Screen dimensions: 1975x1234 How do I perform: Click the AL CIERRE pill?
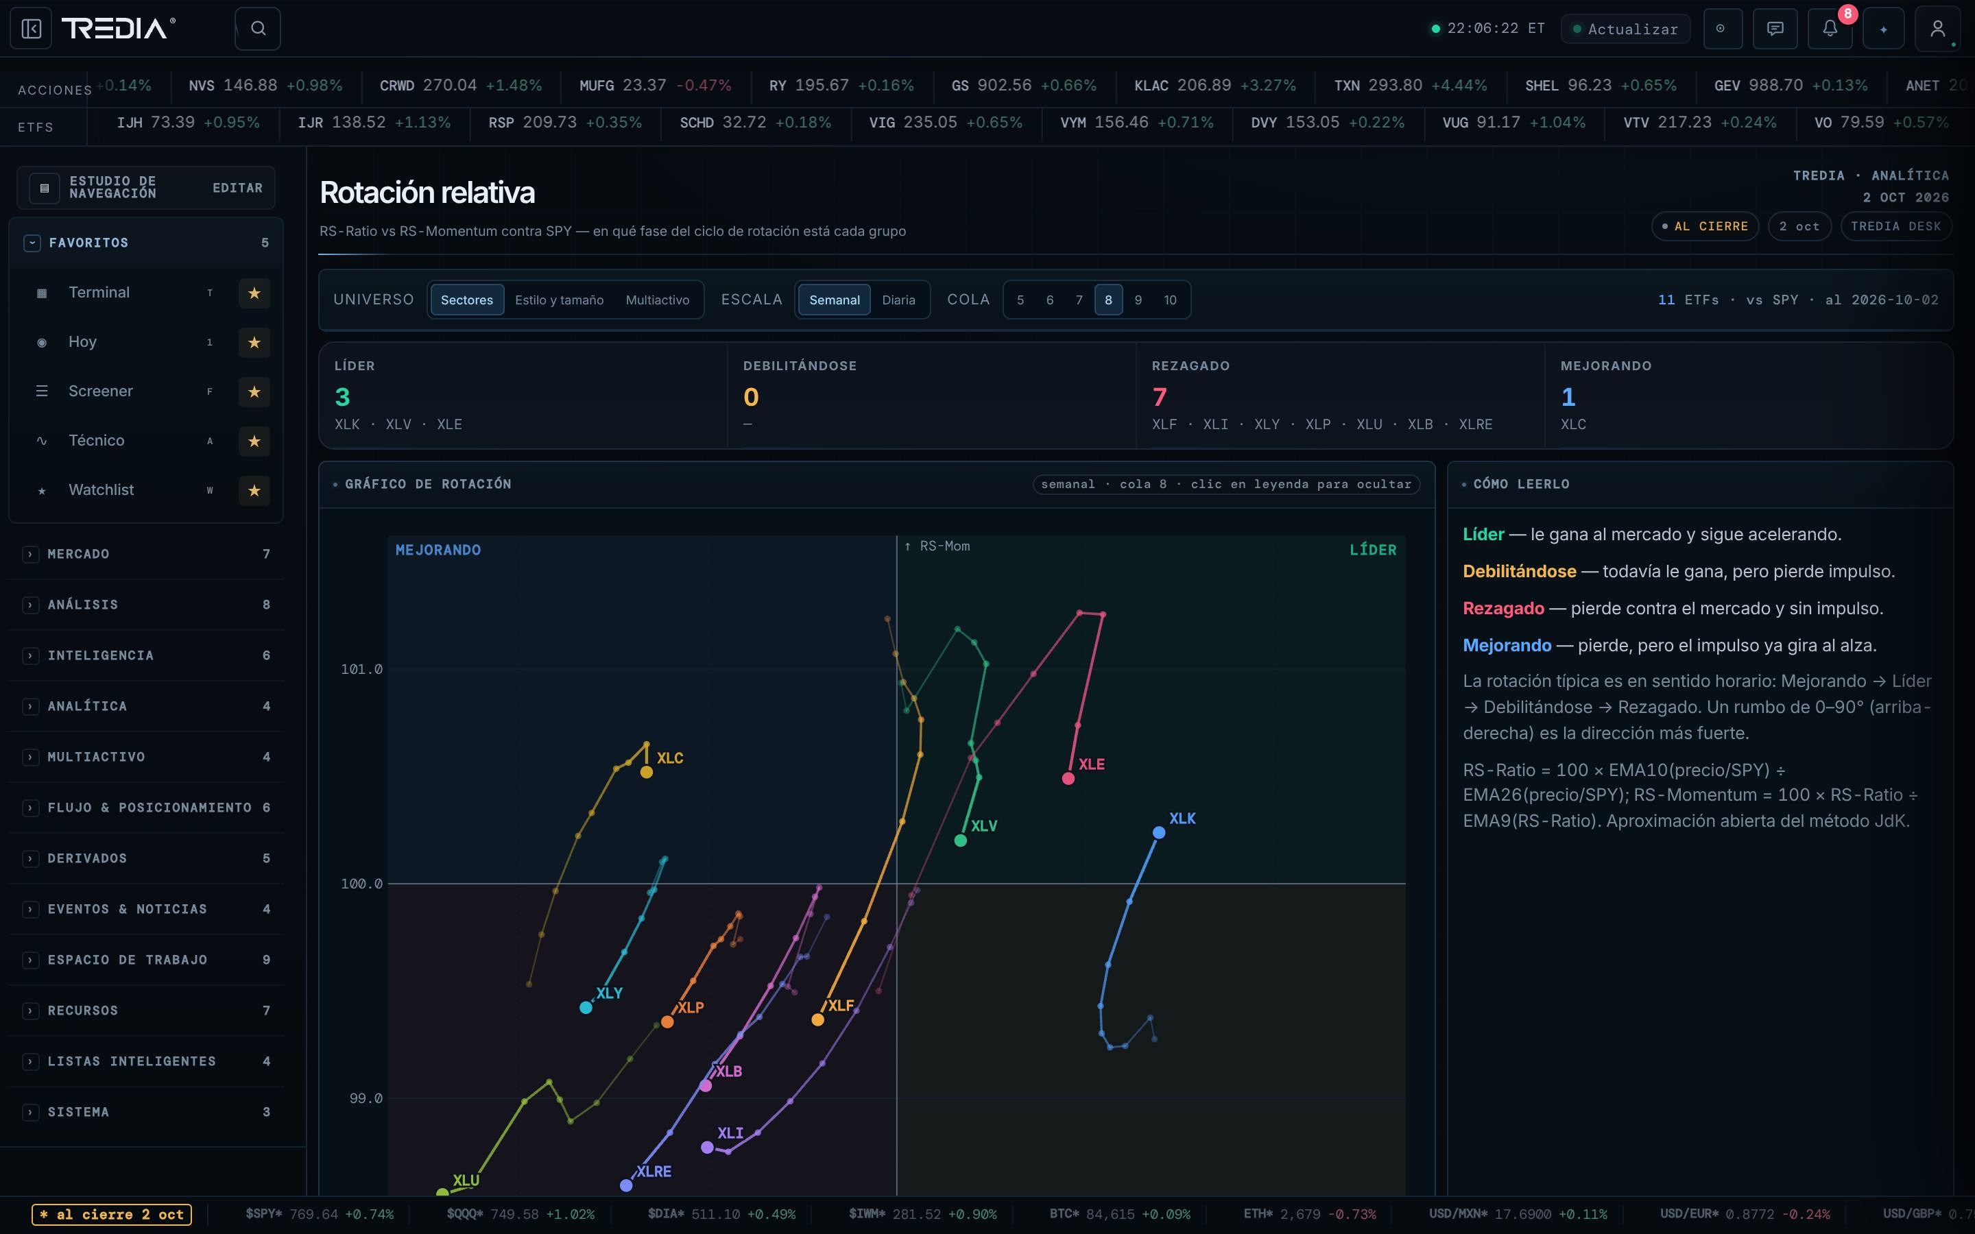coord(1705,226)
